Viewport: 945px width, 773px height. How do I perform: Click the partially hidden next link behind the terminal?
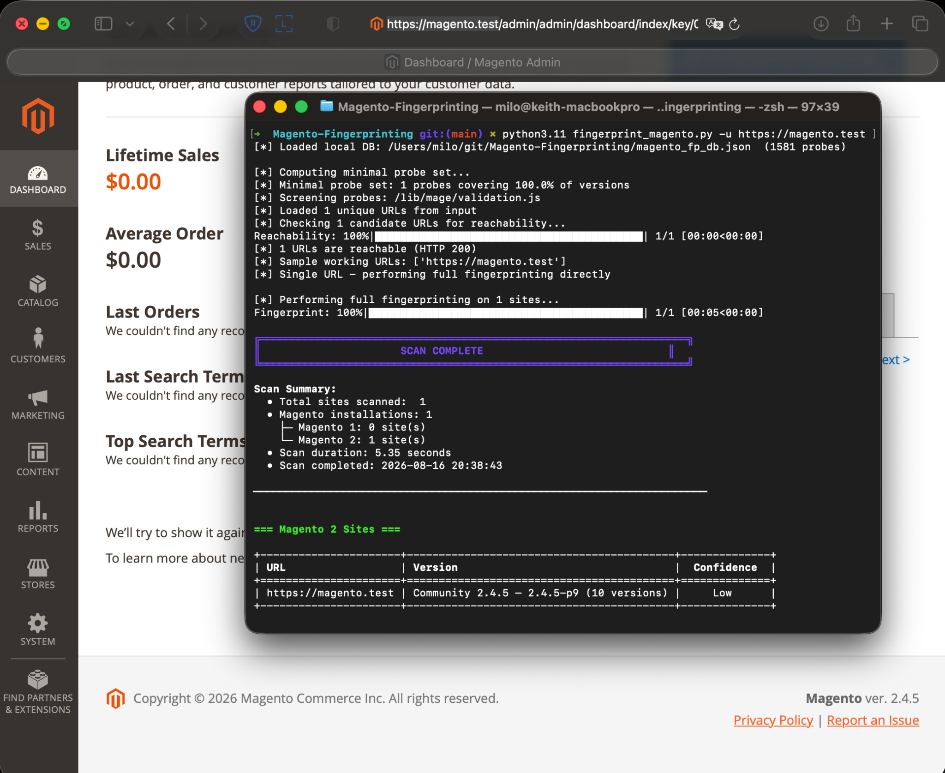coord(896,360)
